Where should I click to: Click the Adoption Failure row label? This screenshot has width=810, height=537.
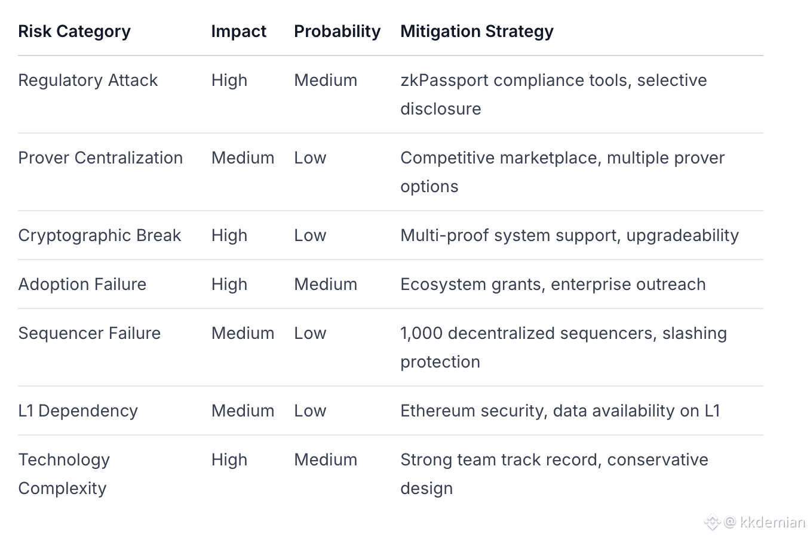click(x=82, y=284)
